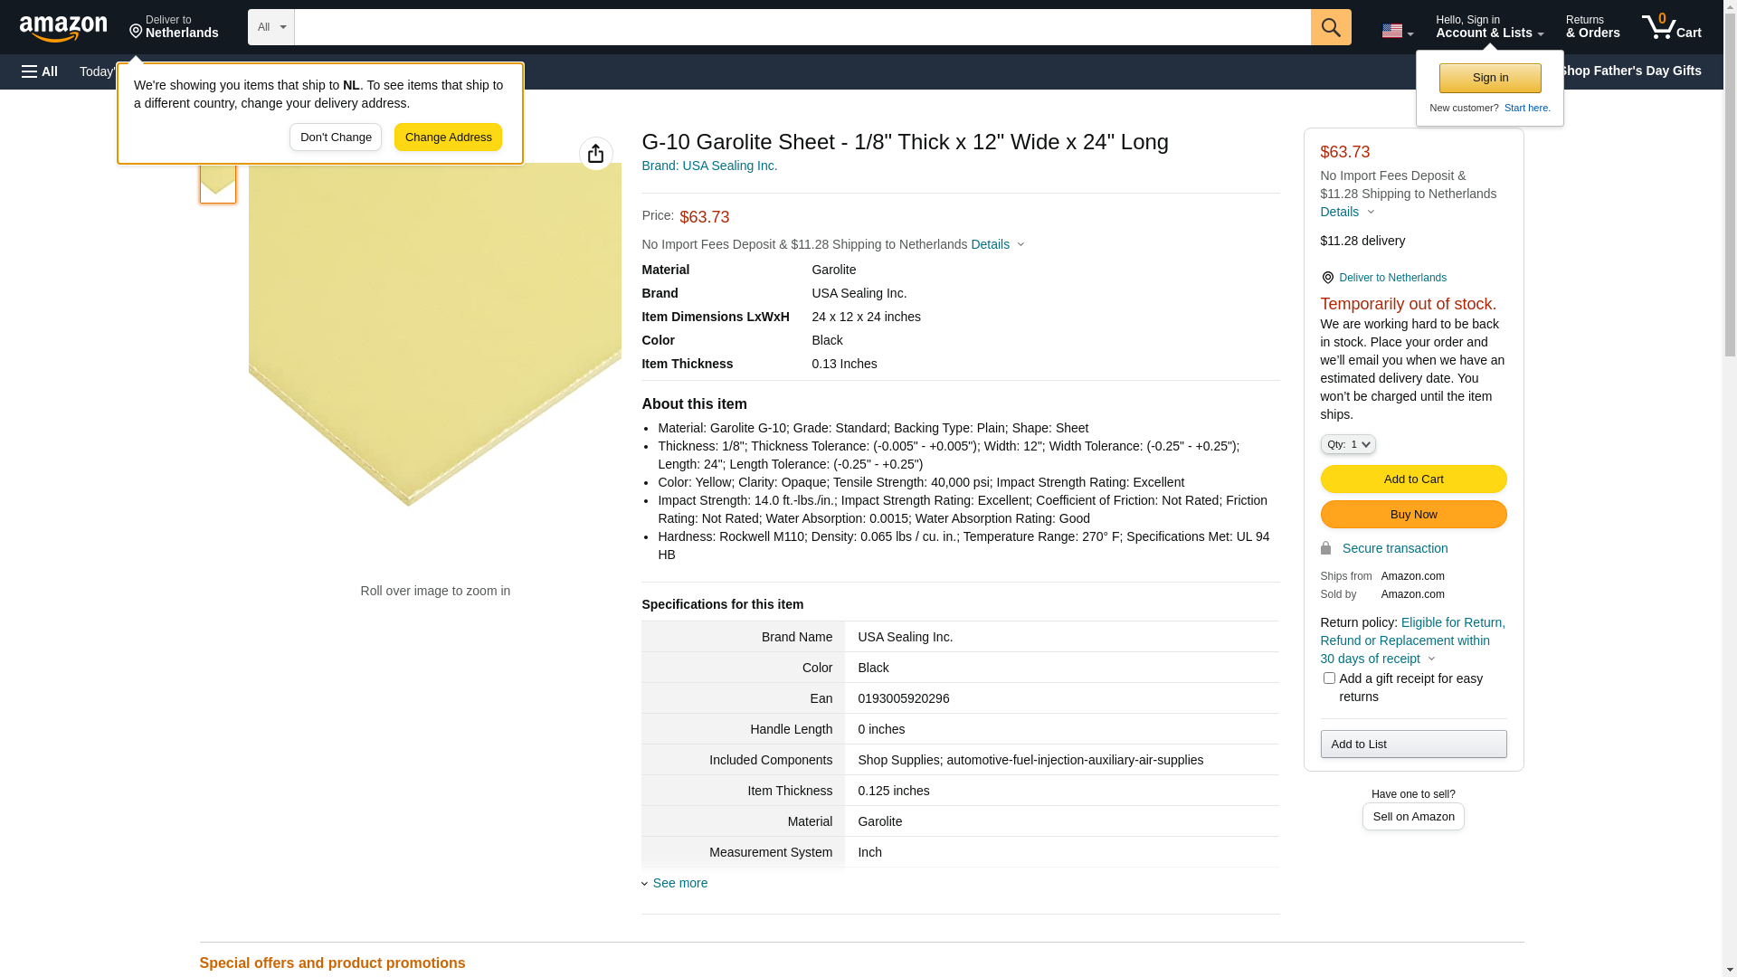Click the search magnifier button
1737x977 pixels.
pyautogui.click(x=1330, y=27)
